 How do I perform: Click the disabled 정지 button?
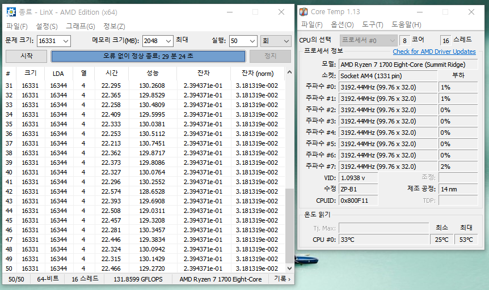(271, 56)
